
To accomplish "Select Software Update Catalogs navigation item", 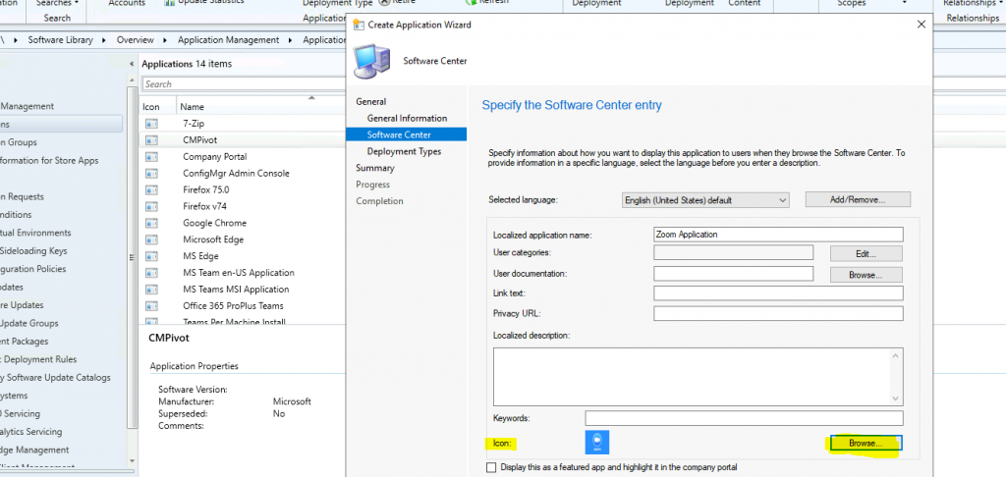I will (x=55, y=378).
